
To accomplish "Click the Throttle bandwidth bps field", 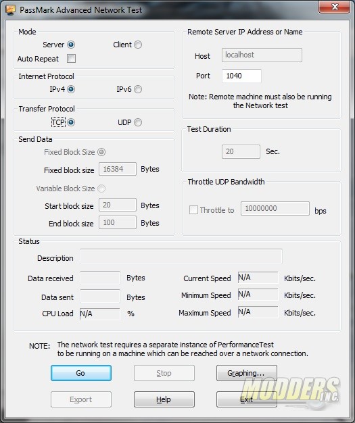I will (x=275, y=209).
